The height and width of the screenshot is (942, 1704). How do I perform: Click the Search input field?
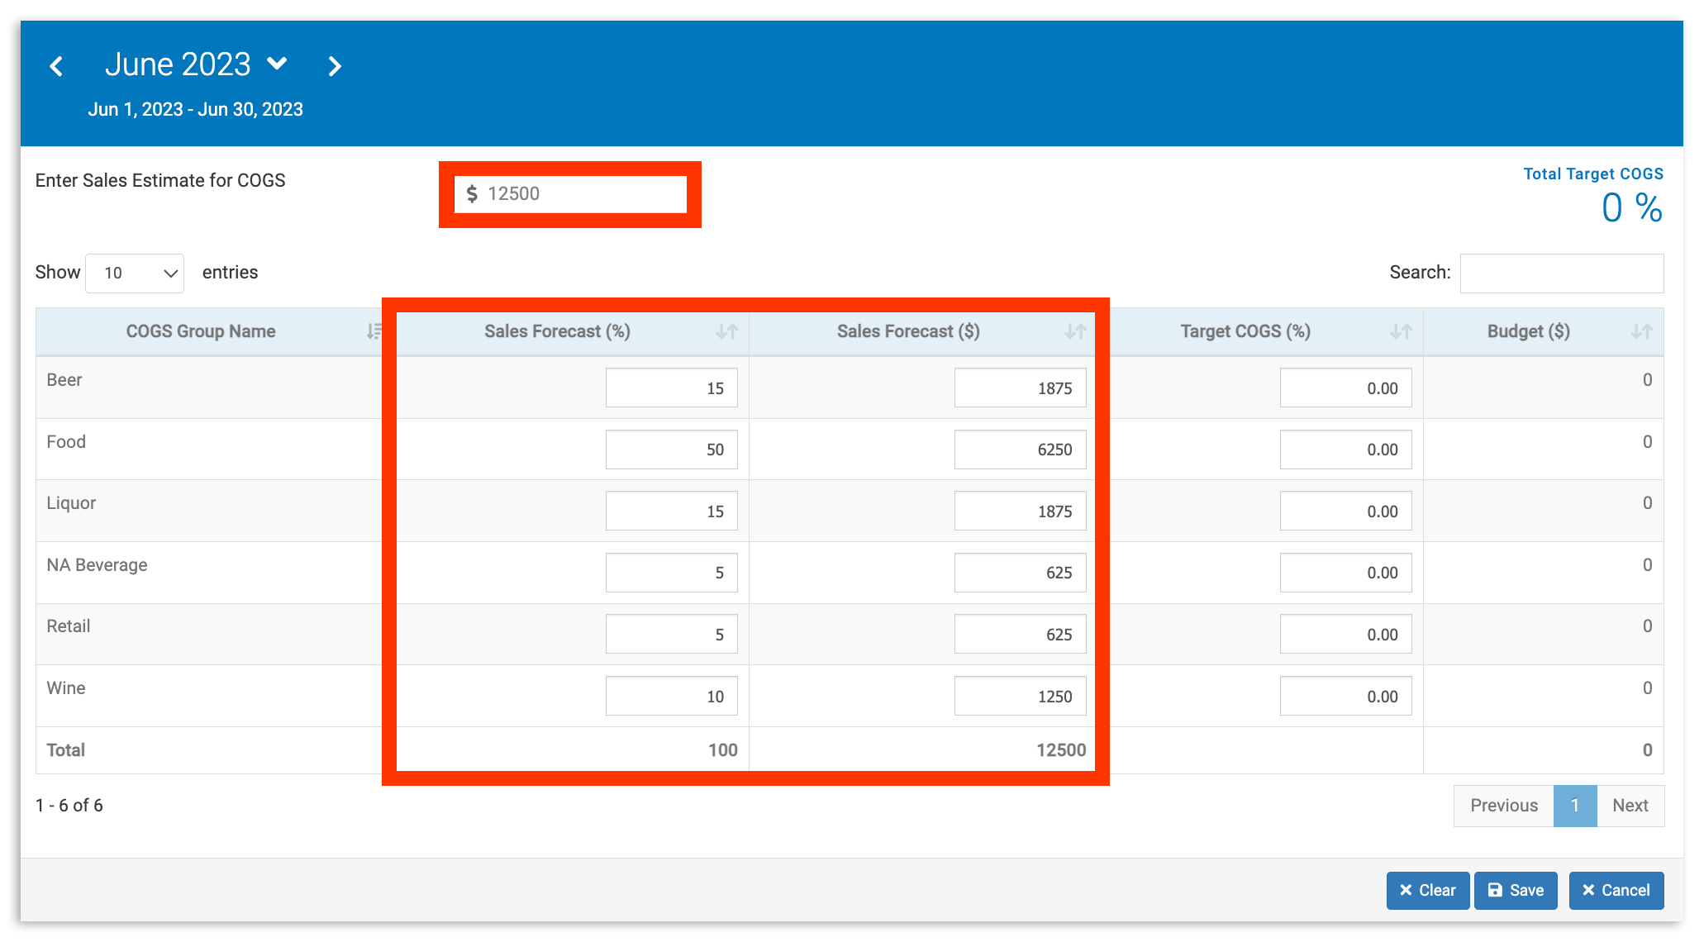pos(1563,273)
